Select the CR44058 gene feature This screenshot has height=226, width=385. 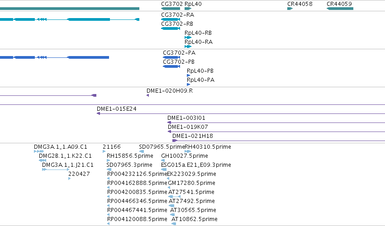[290, 9]
